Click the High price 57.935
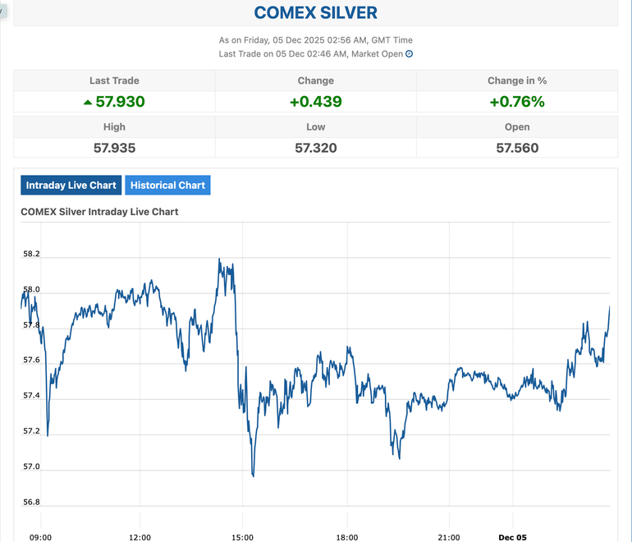This screenshot has width=632, height=542. (114, 148)
